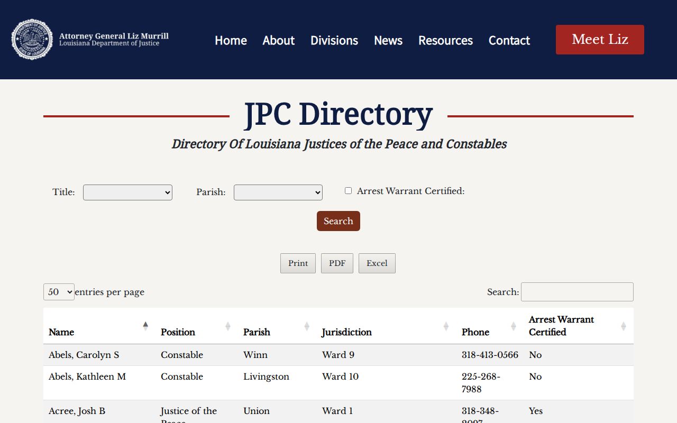Screen dimensions: 677x423
Task: Sort table by Parish column arrows
Action: tap(307, 326)
